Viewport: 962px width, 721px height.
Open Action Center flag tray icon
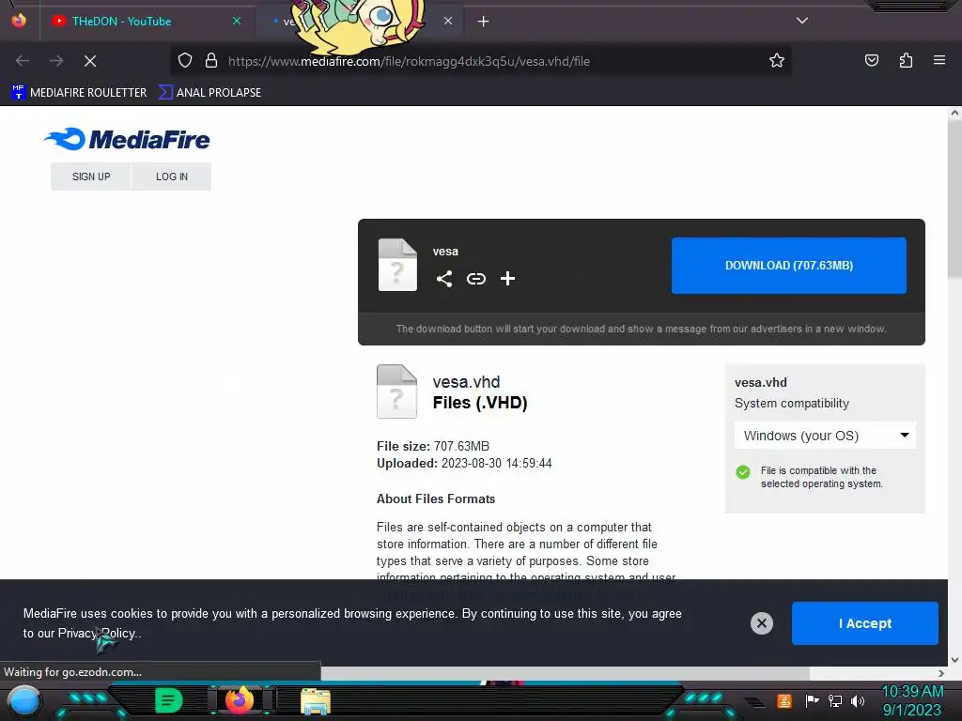pos(812,700)
